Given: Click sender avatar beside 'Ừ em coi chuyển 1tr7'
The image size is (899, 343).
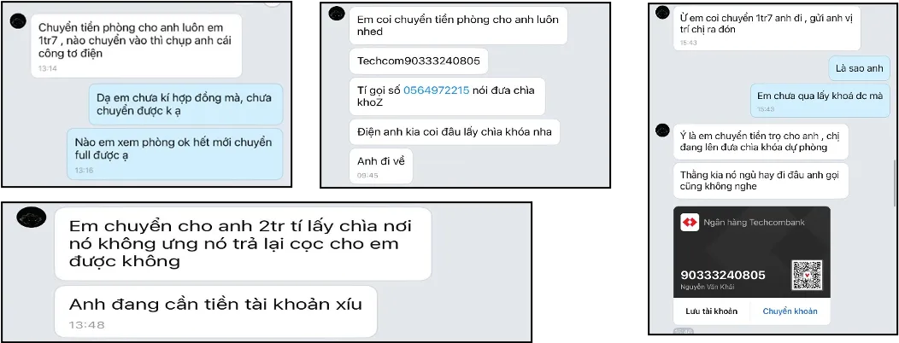Looking at the screenshot, I should pyautogui.click(x=663, y=12).
